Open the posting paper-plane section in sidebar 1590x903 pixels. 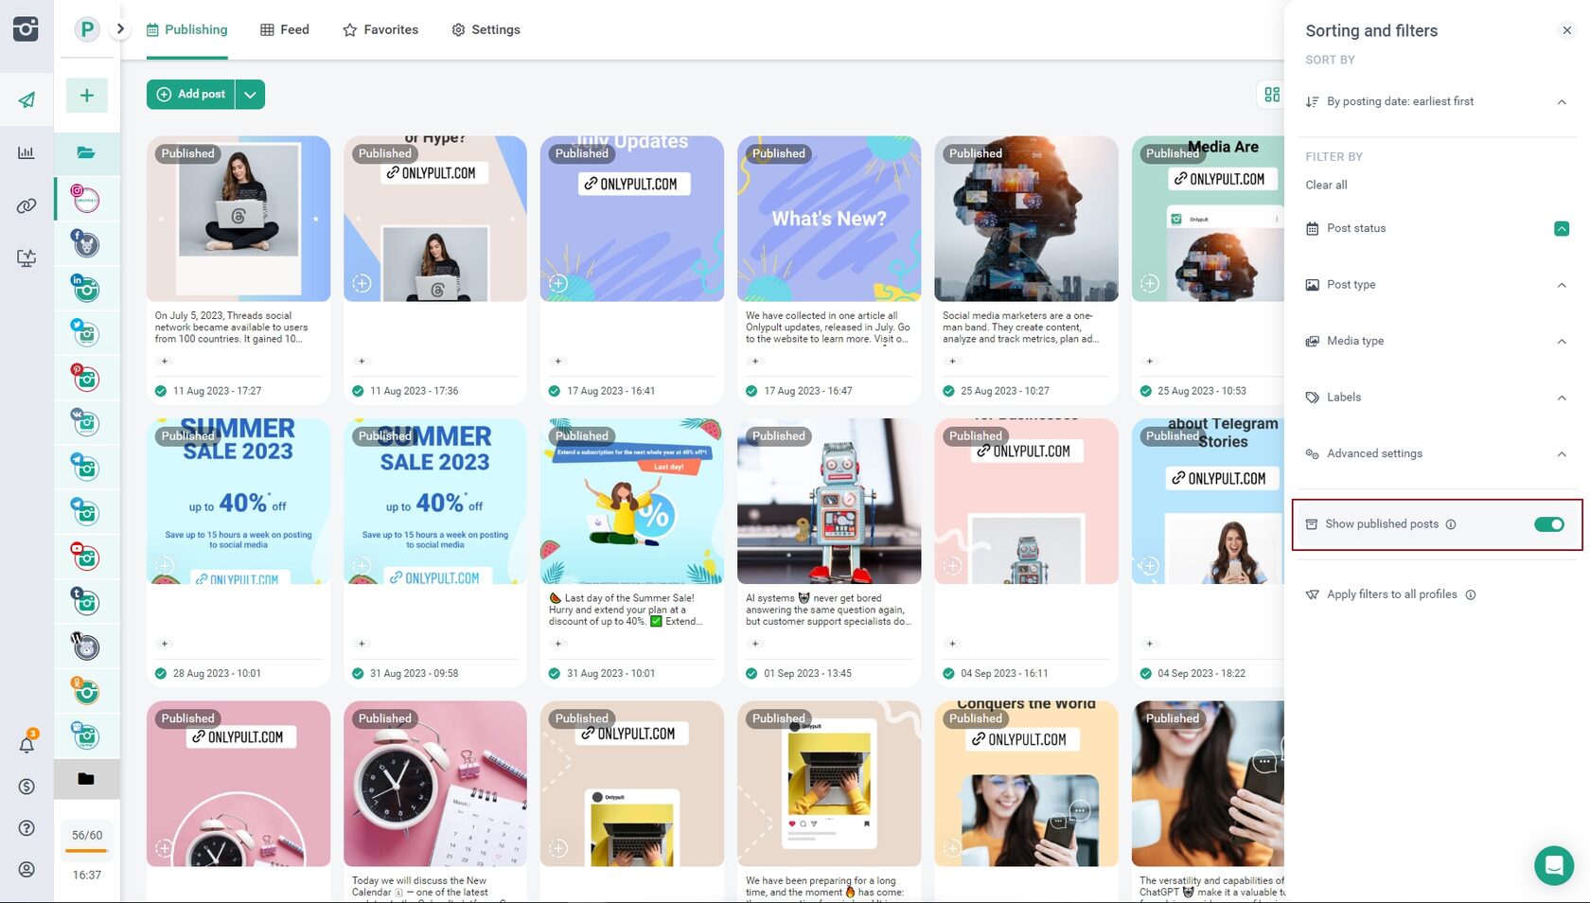(26, 99)
